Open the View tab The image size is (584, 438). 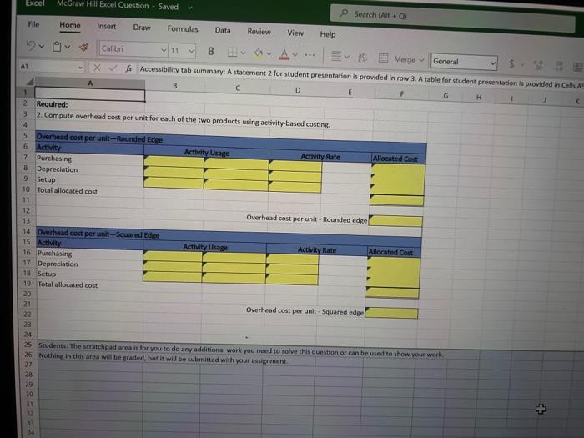(295, 33)
